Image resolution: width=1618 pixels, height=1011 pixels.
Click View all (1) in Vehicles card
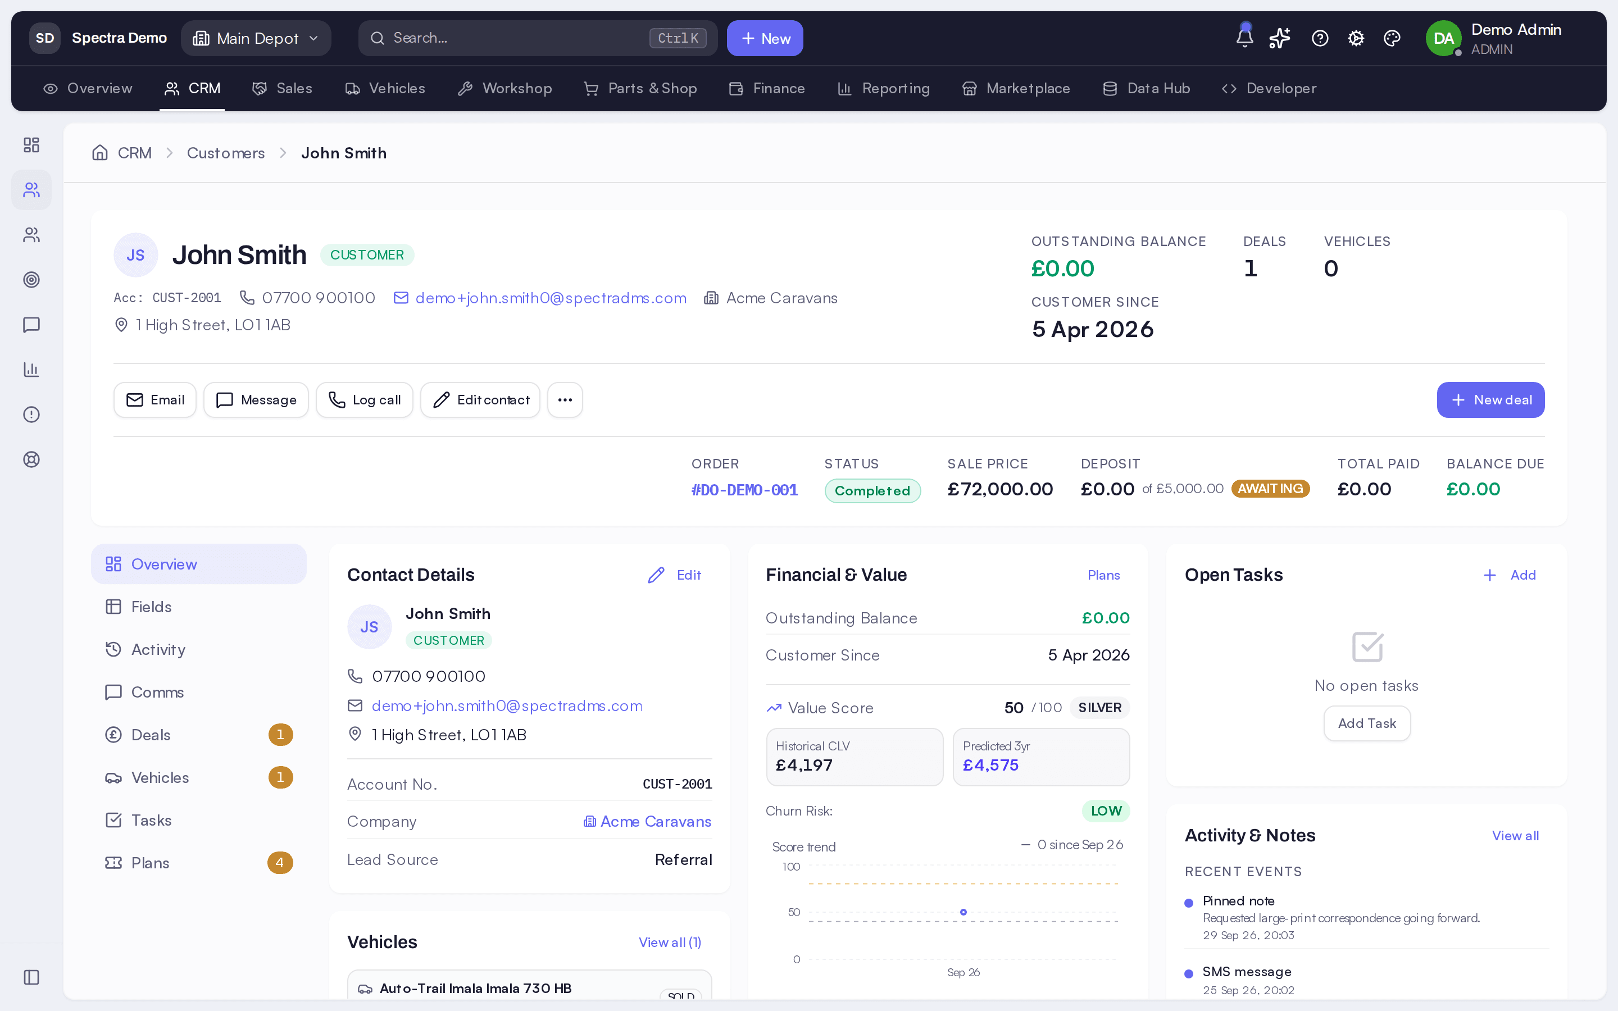pyautogui.click(x=669, y=942)
